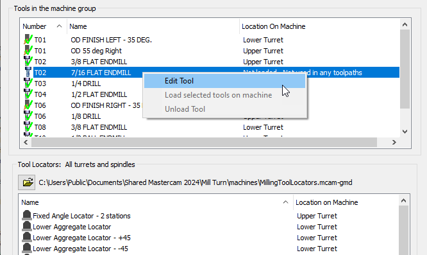Select upper turret T02 3/8 FLAT ENDMILL name
The image size is (427, 255).
(x=99, y=62)
